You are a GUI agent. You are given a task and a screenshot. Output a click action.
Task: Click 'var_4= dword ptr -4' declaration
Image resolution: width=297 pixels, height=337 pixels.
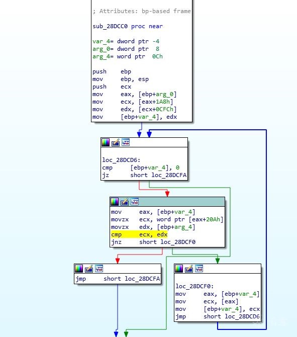pos(126,41)
